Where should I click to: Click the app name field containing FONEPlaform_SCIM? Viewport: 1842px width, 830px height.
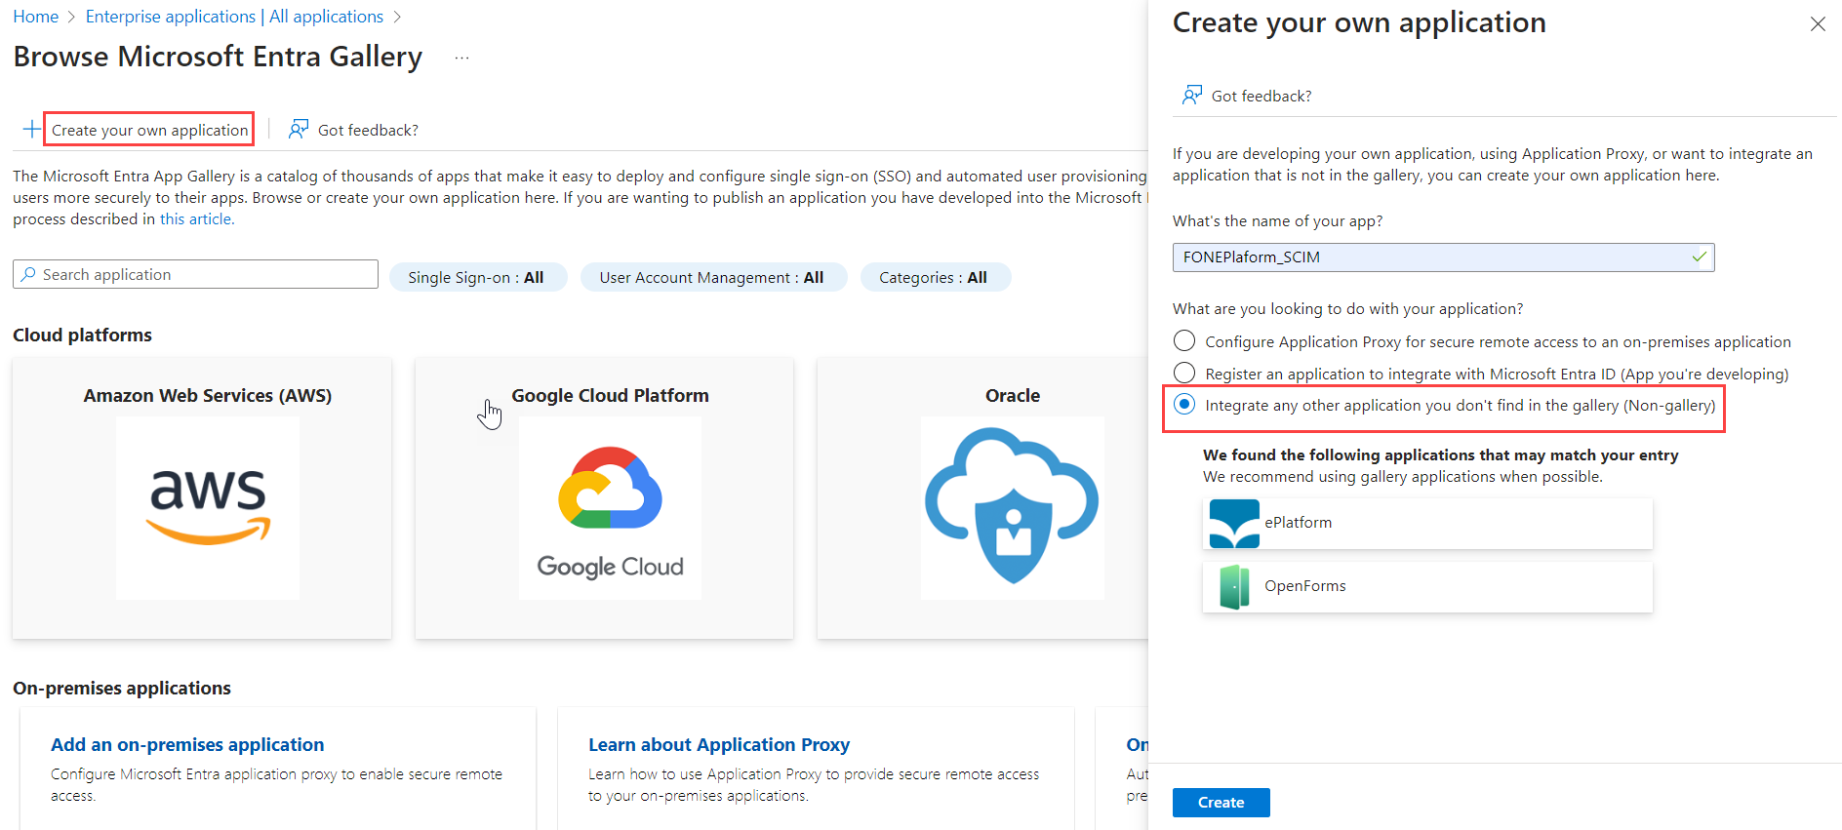pyautogui.click(x=1443, y=257)
